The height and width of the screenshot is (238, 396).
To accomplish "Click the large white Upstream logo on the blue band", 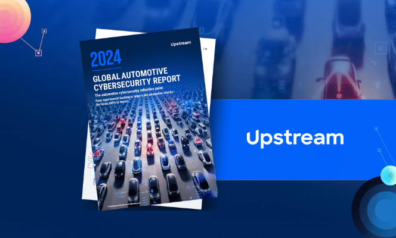I will [295, 139].
